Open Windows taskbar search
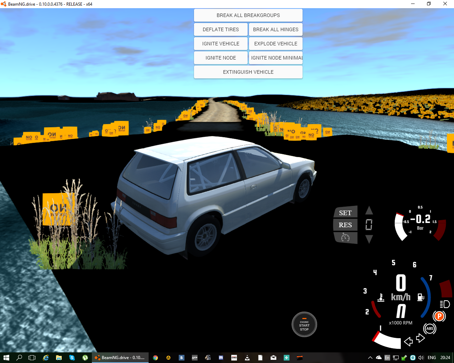Viewport: 454px width, 363px height. (19, 358)
